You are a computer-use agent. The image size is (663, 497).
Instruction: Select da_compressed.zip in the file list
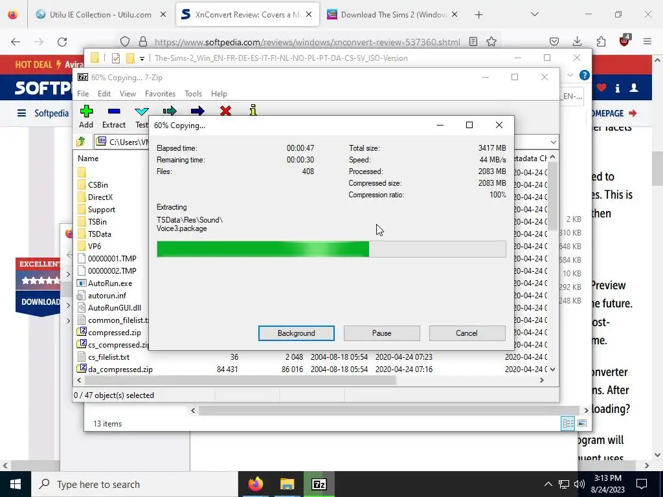tap(120, 370)
